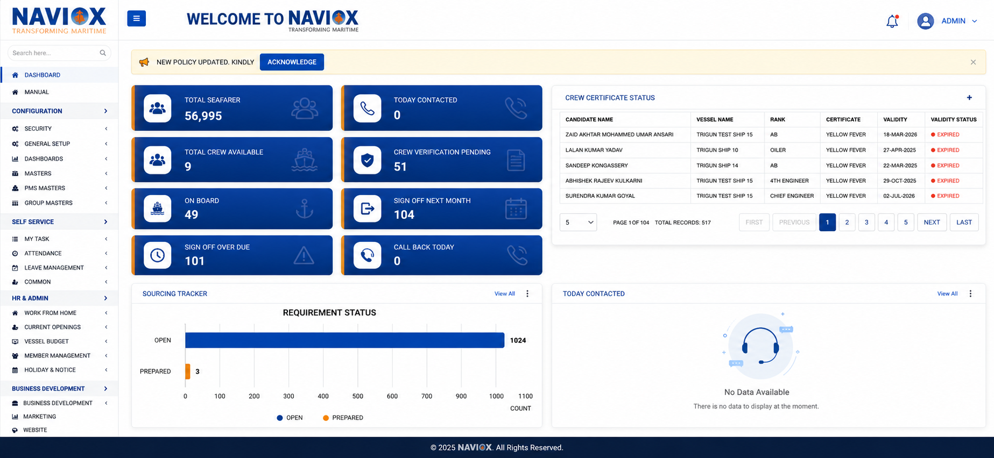This screenshot has height=458, width=994.
Task: Click SURENDRA KUMAR GOYAL candidate name
Action: [x=600, y=196]
